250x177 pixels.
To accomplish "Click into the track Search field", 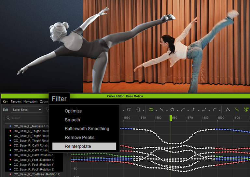I will coord(26,118).
